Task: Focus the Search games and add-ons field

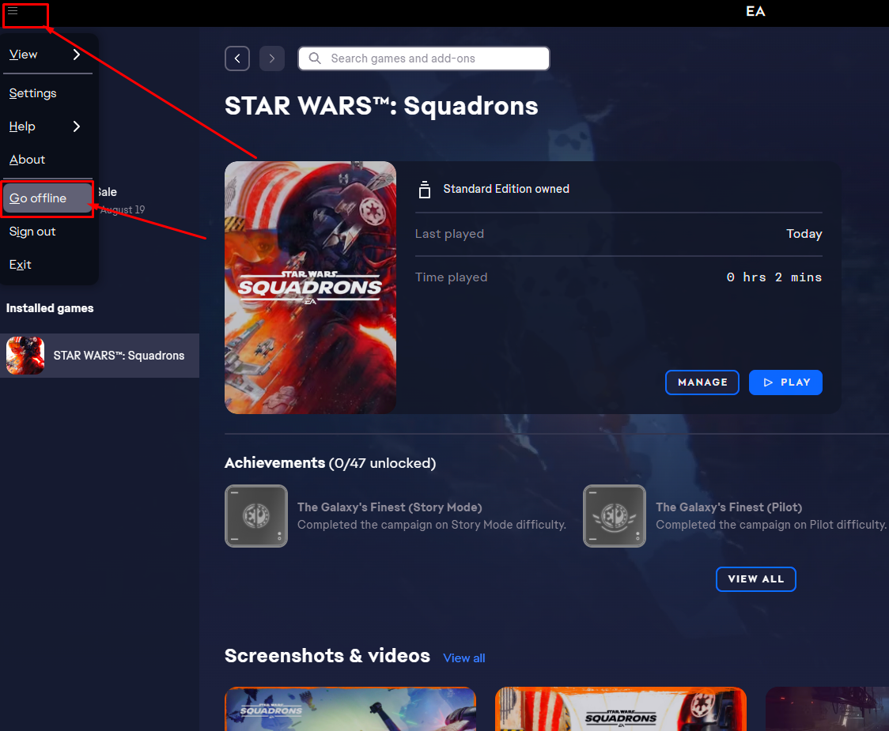Action: 424,58
